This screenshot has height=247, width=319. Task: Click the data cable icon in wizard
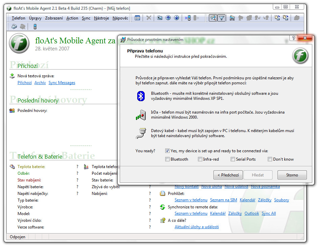pyautogui.click(x=141, y=133)
